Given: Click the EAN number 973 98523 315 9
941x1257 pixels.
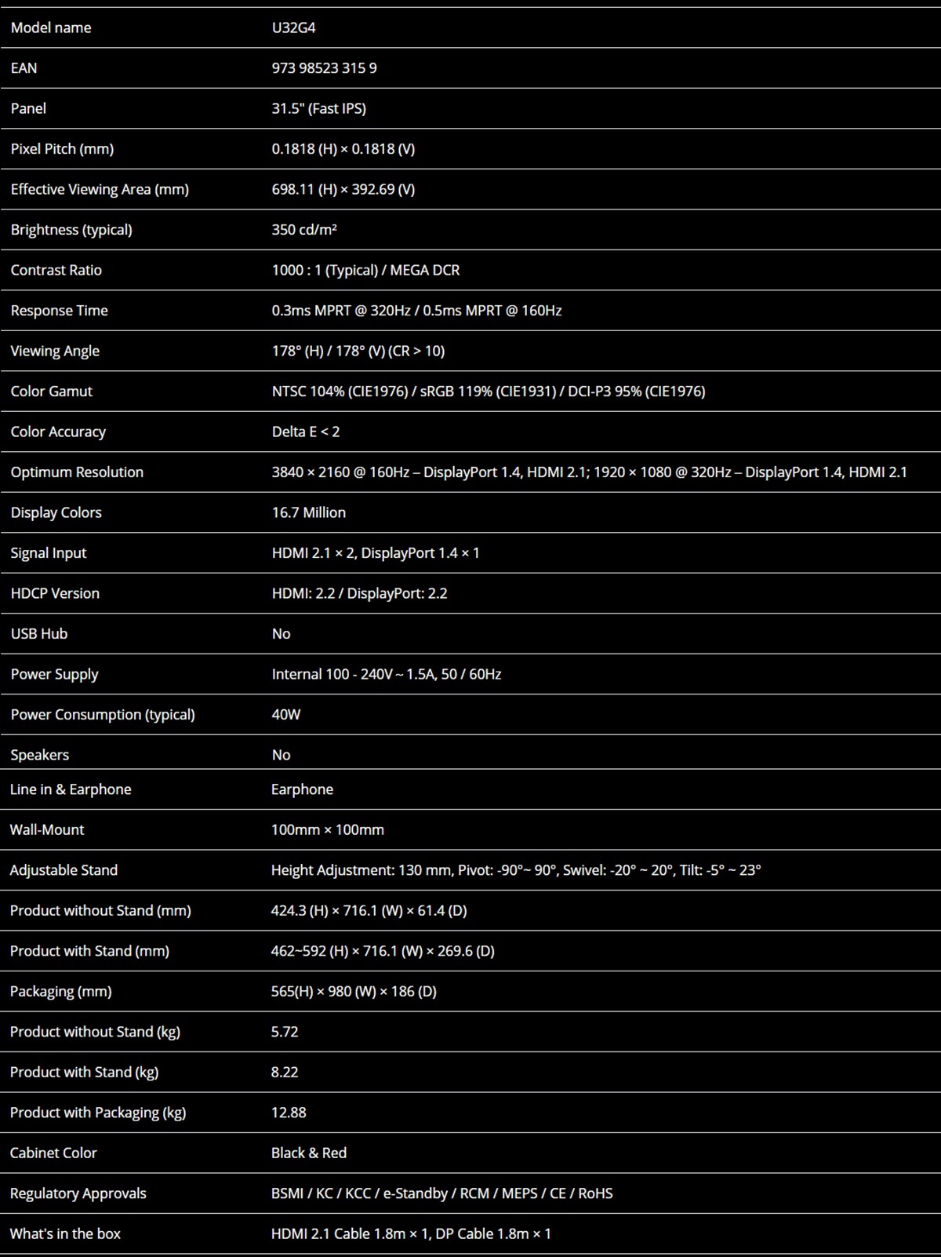Looking at the screenshot, I should coord(324,68).
